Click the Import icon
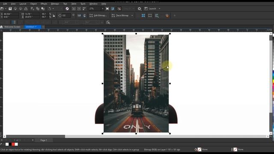The height and width of the screenshot is (154, 274). 74,9
